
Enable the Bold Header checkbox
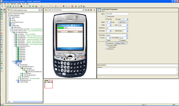coord(109,47)
